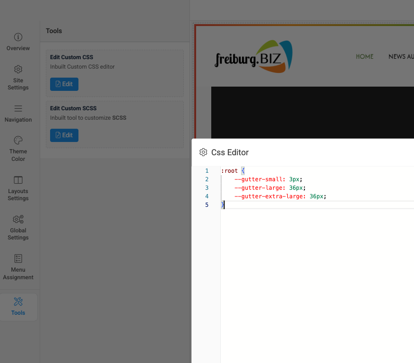
Task: Click the freiburg.BIZ logo in the preview
Action: pyautogui.click(x=253, y=57)
